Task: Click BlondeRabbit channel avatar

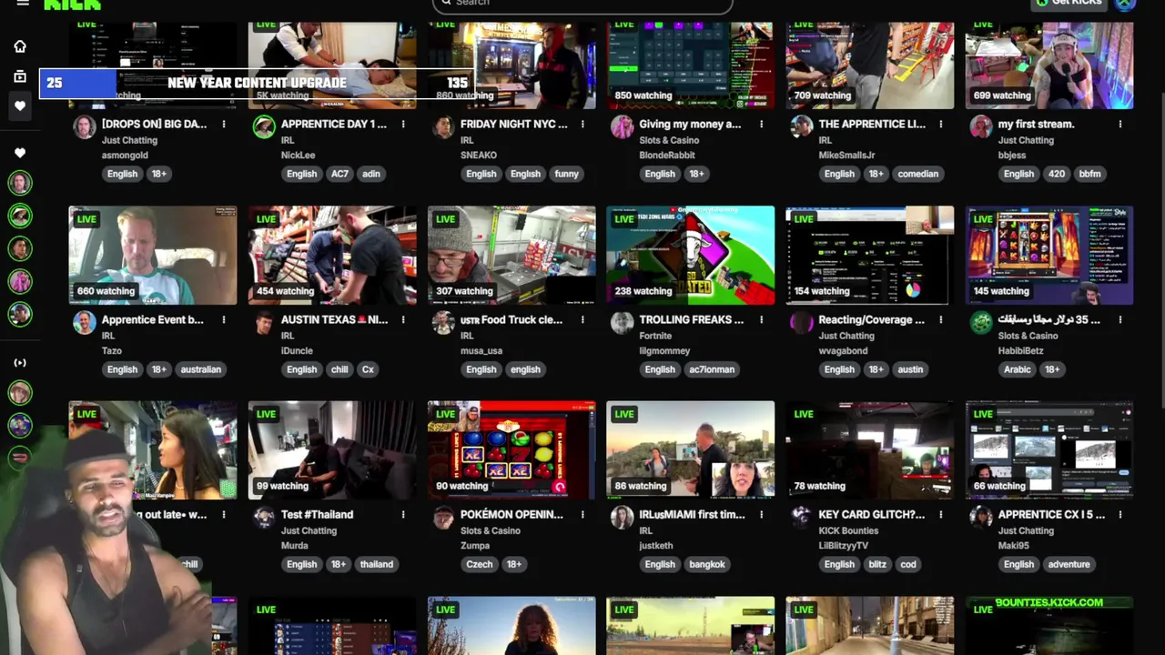Action: coord(623,126)
